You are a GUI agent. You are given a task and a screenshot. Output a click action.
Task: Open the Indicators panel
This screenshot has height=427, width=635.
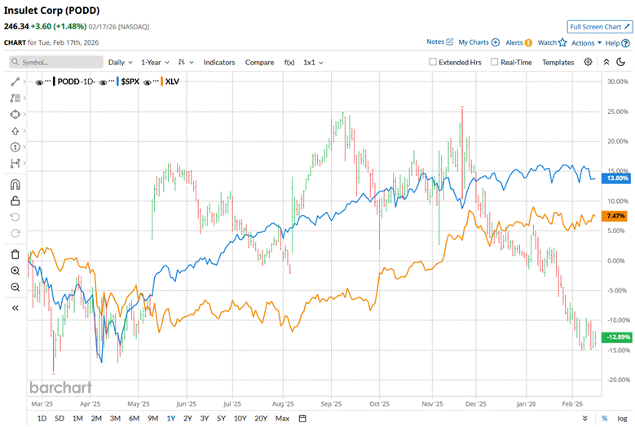pyautogui.click(x=218, y=62)
